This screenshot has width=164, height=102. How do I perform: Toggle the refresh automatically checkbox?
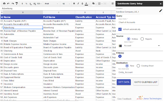[x=120, y=29]
